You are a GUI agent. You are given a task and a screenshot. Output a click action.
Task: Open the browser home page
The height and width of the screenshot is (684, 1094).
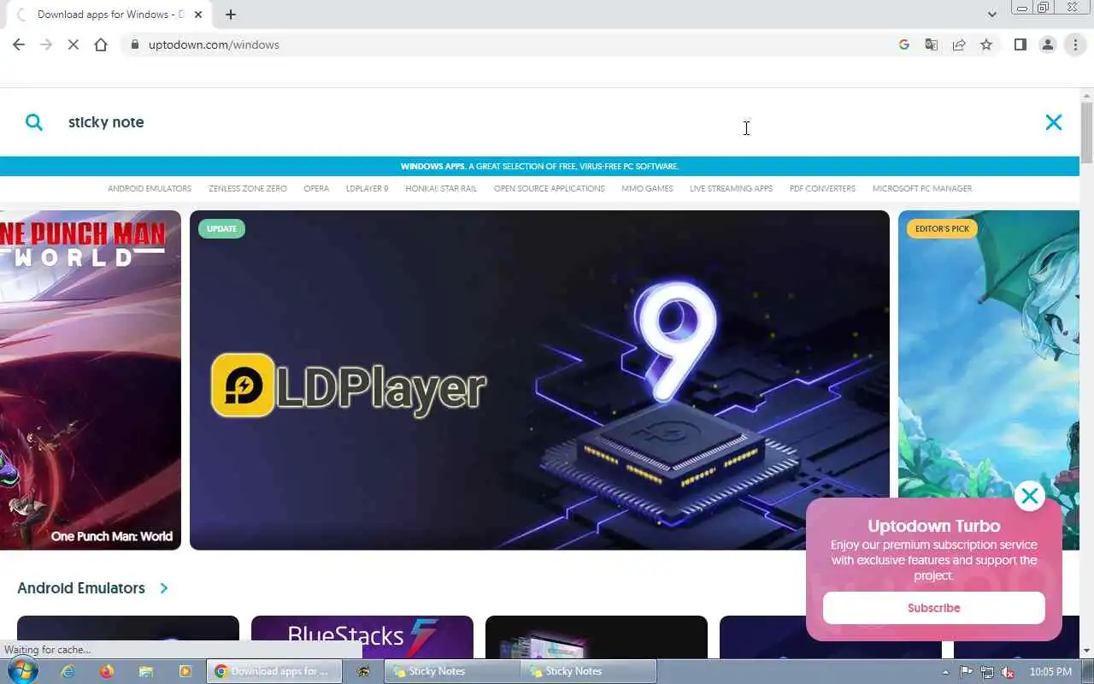tap(101, 44)
